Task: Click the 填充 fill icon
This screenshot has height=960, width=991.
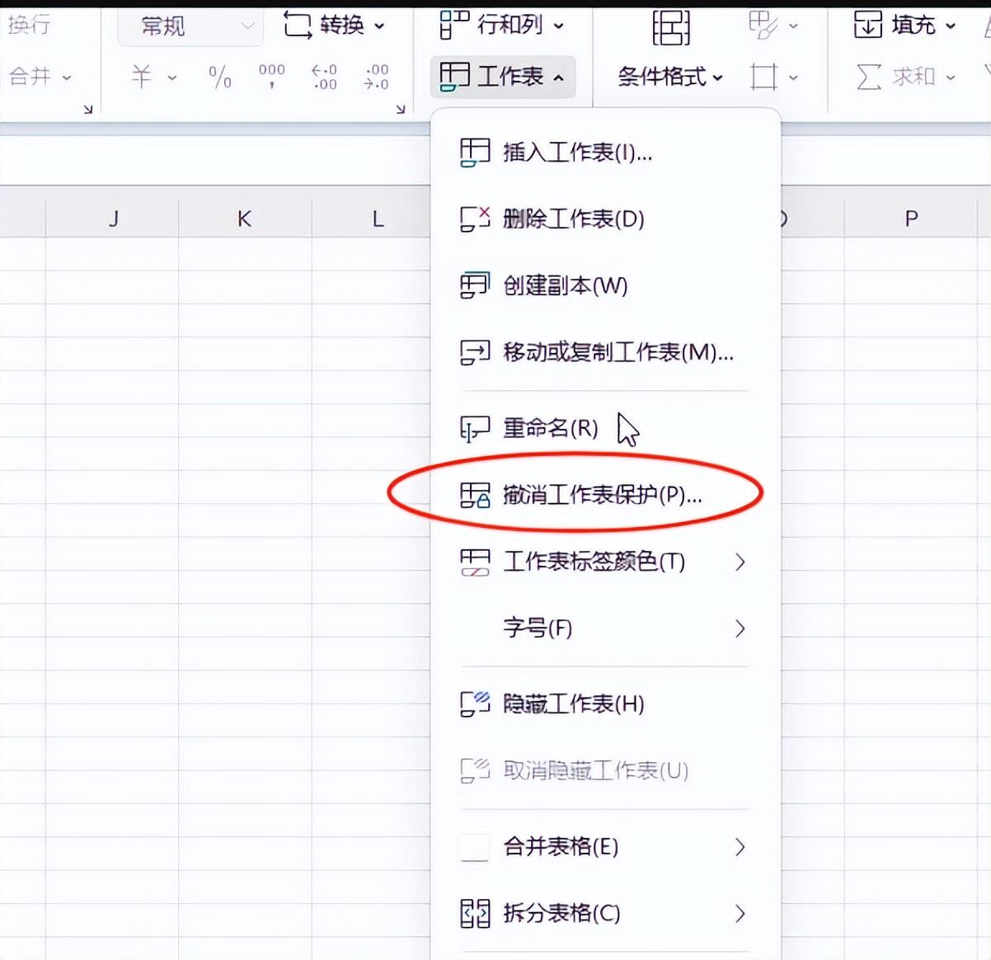Action: pos(868,26)
